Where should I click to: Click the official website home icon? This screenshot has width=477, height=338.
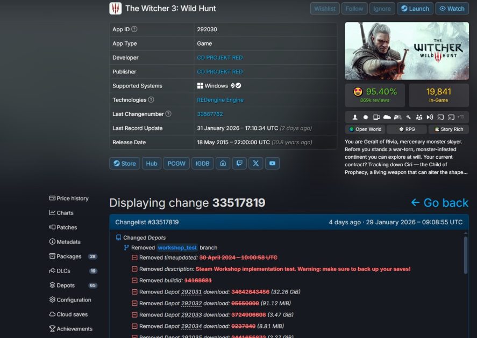click(223, 163)
